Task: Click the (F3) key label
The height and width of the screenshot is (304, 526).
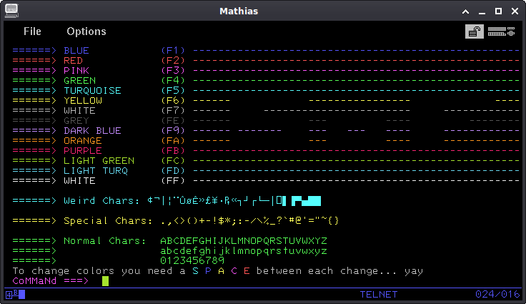Action: [x=173, y=71]
